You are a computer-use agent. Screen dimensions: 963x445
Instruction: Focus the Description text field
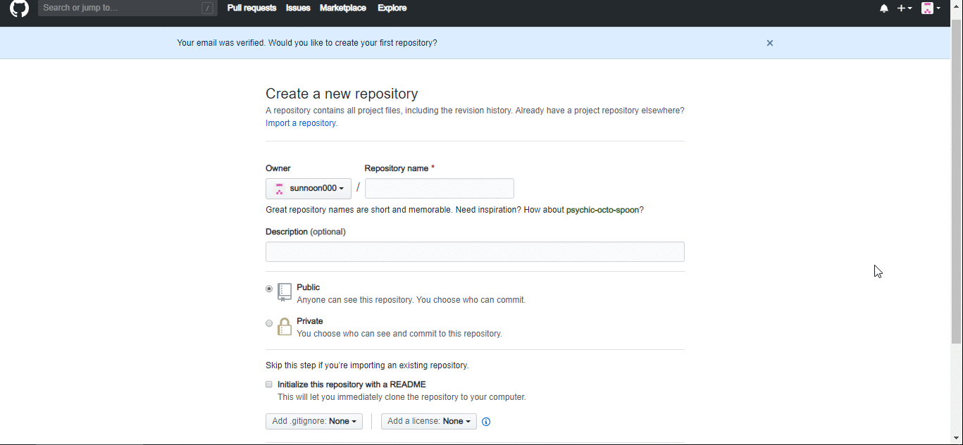[x=475, y=252]
